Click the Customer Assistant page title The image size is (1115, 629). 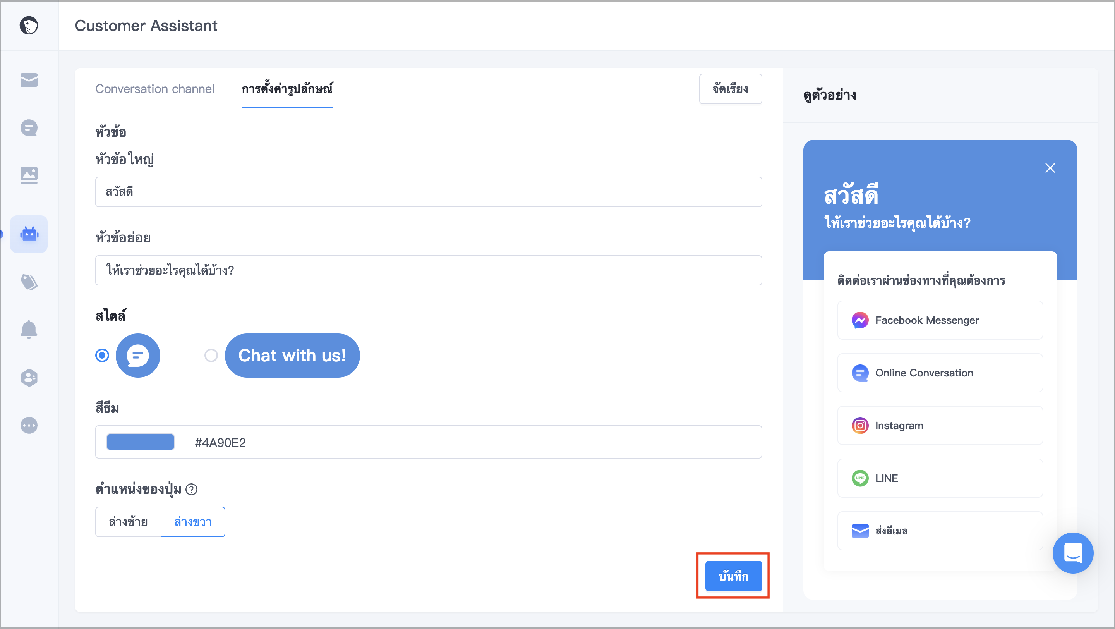click(146, 26)
